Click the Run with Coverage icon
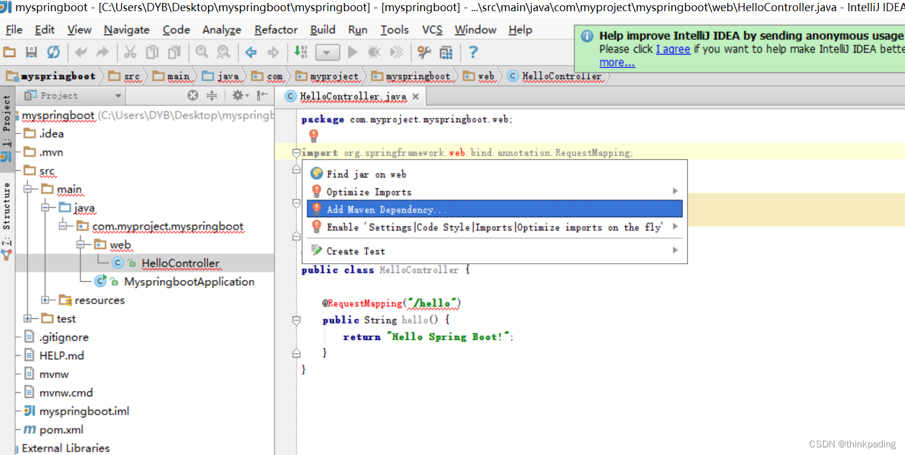Image resolution: width=905 pixels, height=455 pixels. (x=397, y=53)
